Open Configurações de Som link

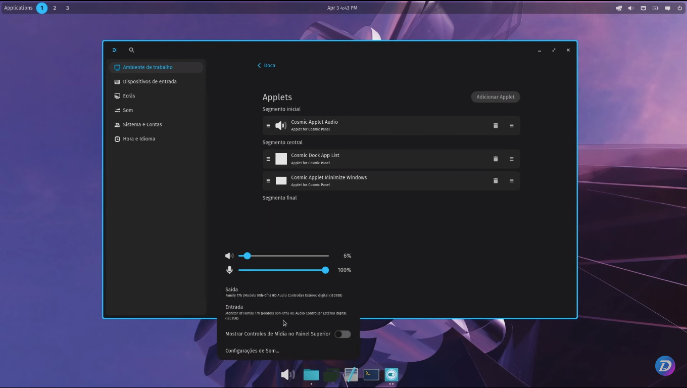pyautogui.click(x=252, y=351)
